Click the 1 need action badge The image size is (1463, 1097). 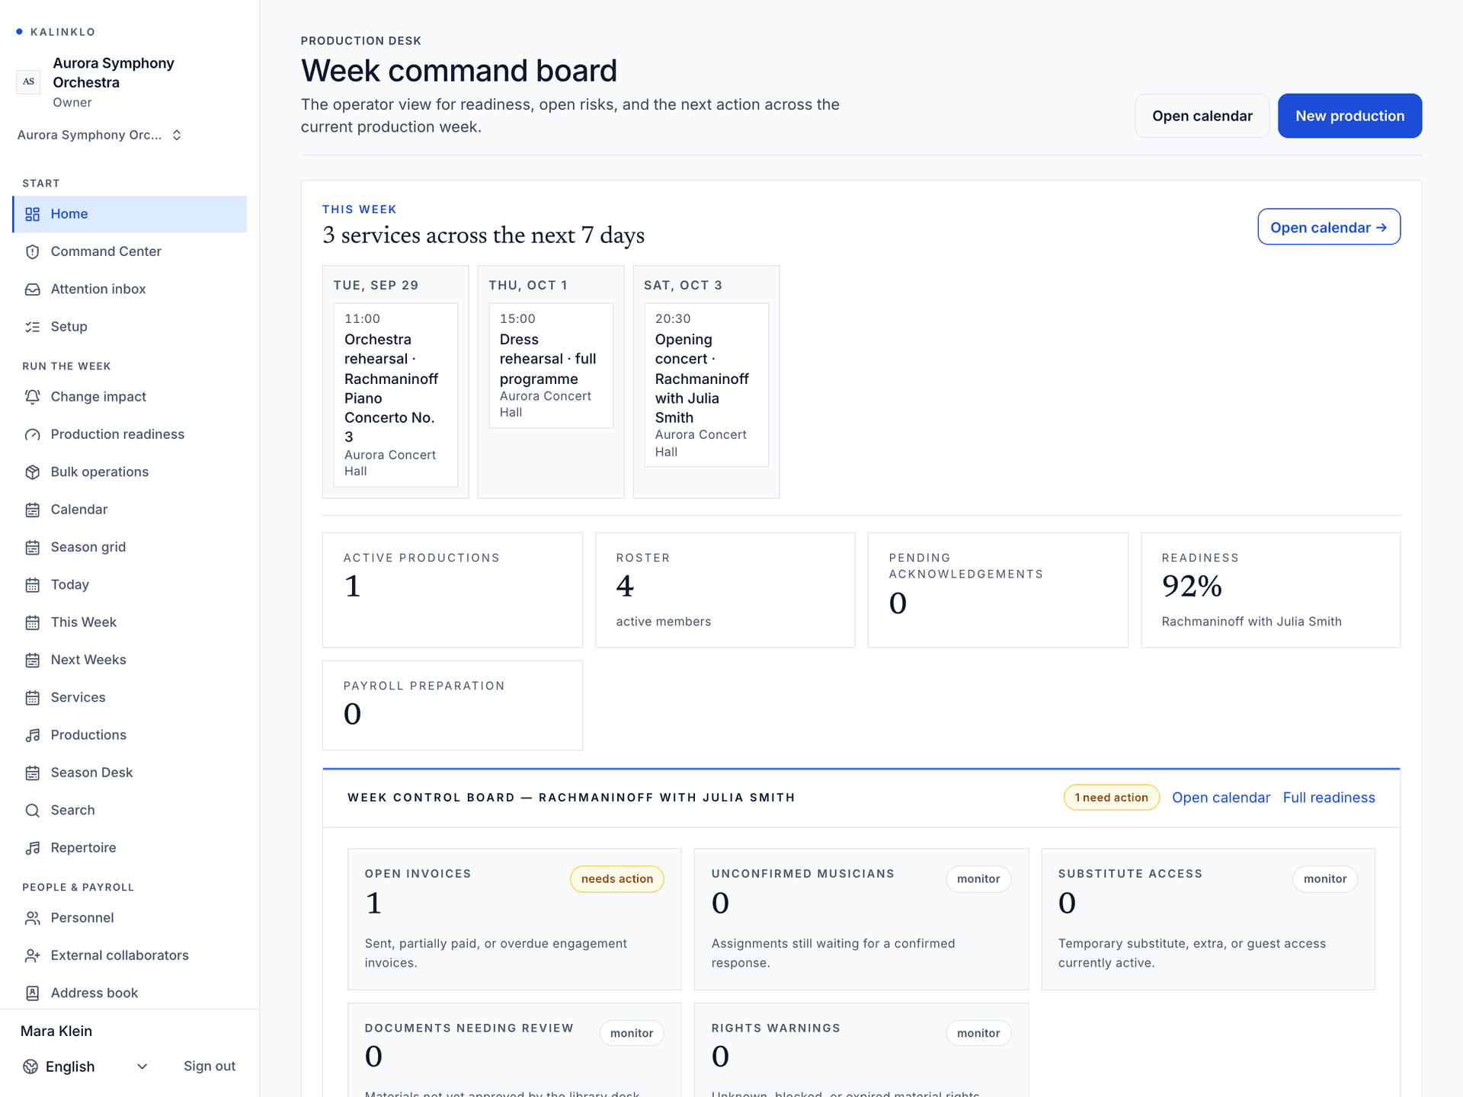[1111, 798]
